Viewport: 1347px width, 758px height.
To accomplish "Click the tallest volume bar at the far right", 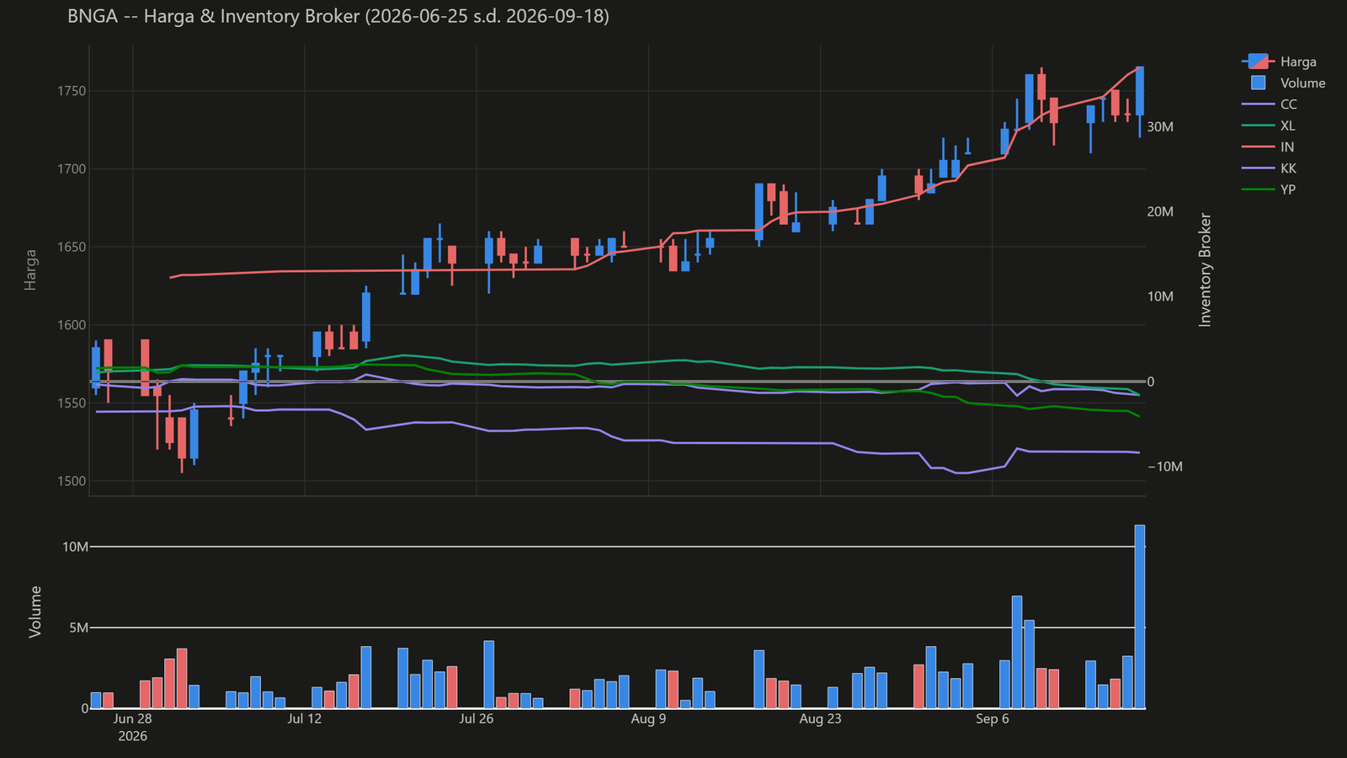I will tap(1140, 617).
